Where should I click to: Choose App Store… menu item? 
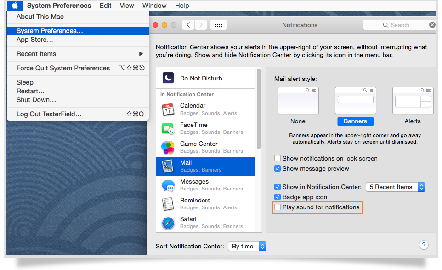point(78,40)
